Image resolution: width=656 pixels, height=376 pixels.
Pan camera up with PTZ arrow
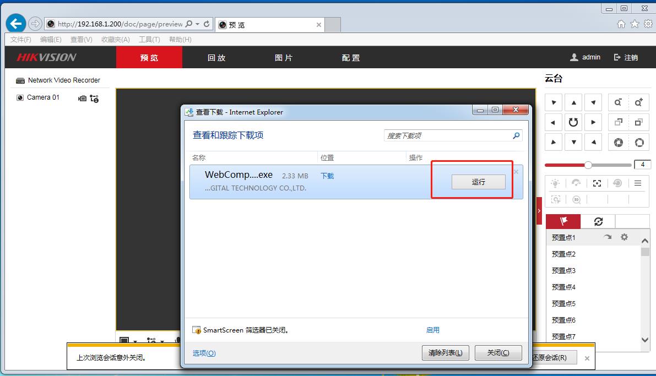(x=573, y=102)
